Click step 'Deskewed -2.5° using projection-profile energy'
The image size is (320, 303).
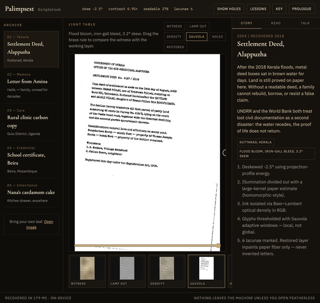(275, 170)
